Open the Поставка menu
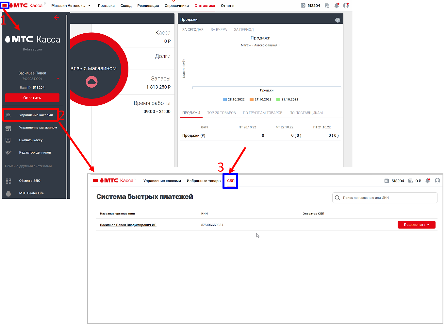The width and height of the screenshot is (445, 325). pyautogui.click(x=106, y=6)
